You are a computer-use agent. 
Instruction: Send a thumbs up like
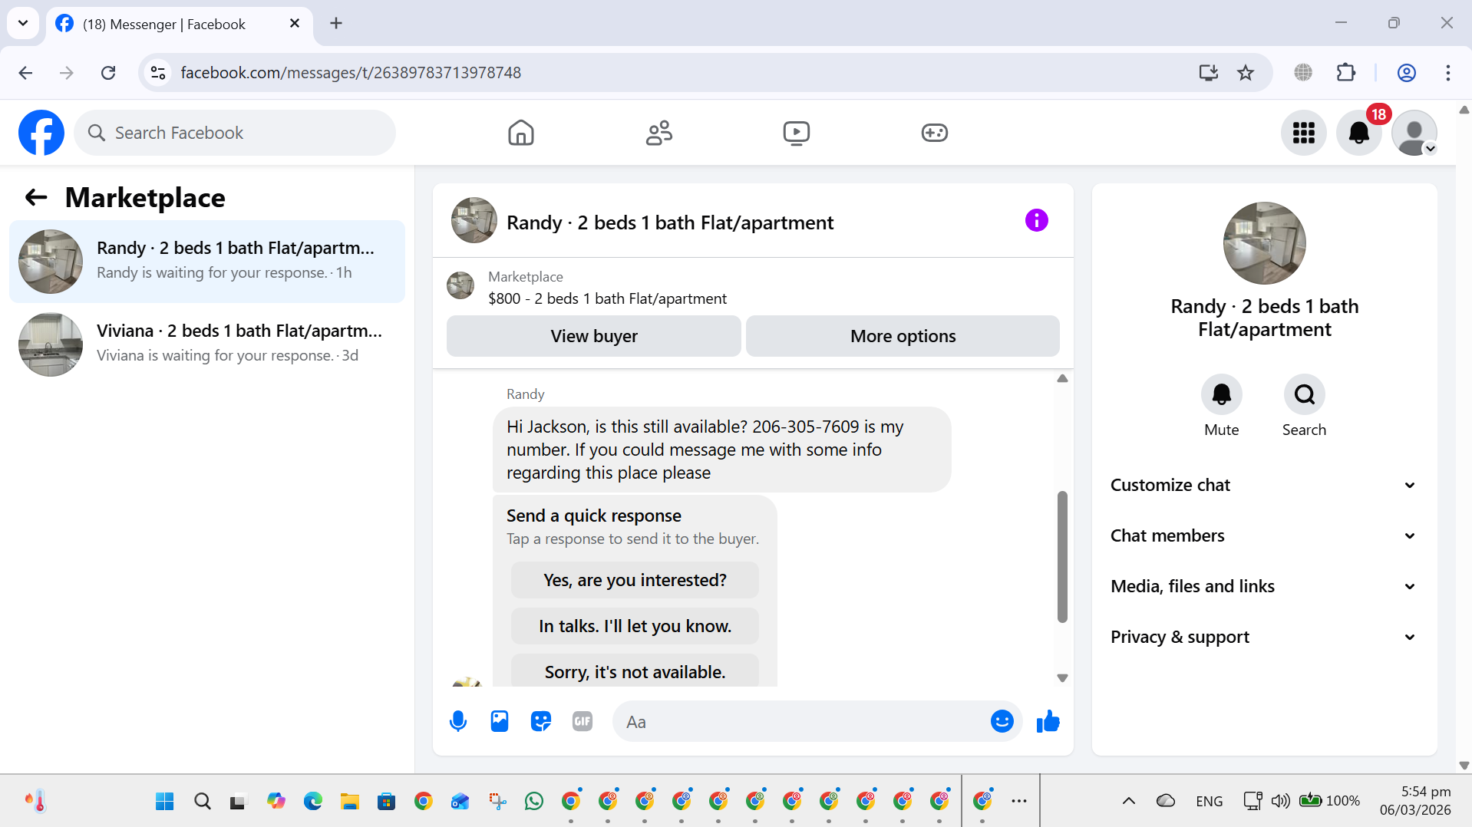pyautogui.click(x=1048, y=721)
